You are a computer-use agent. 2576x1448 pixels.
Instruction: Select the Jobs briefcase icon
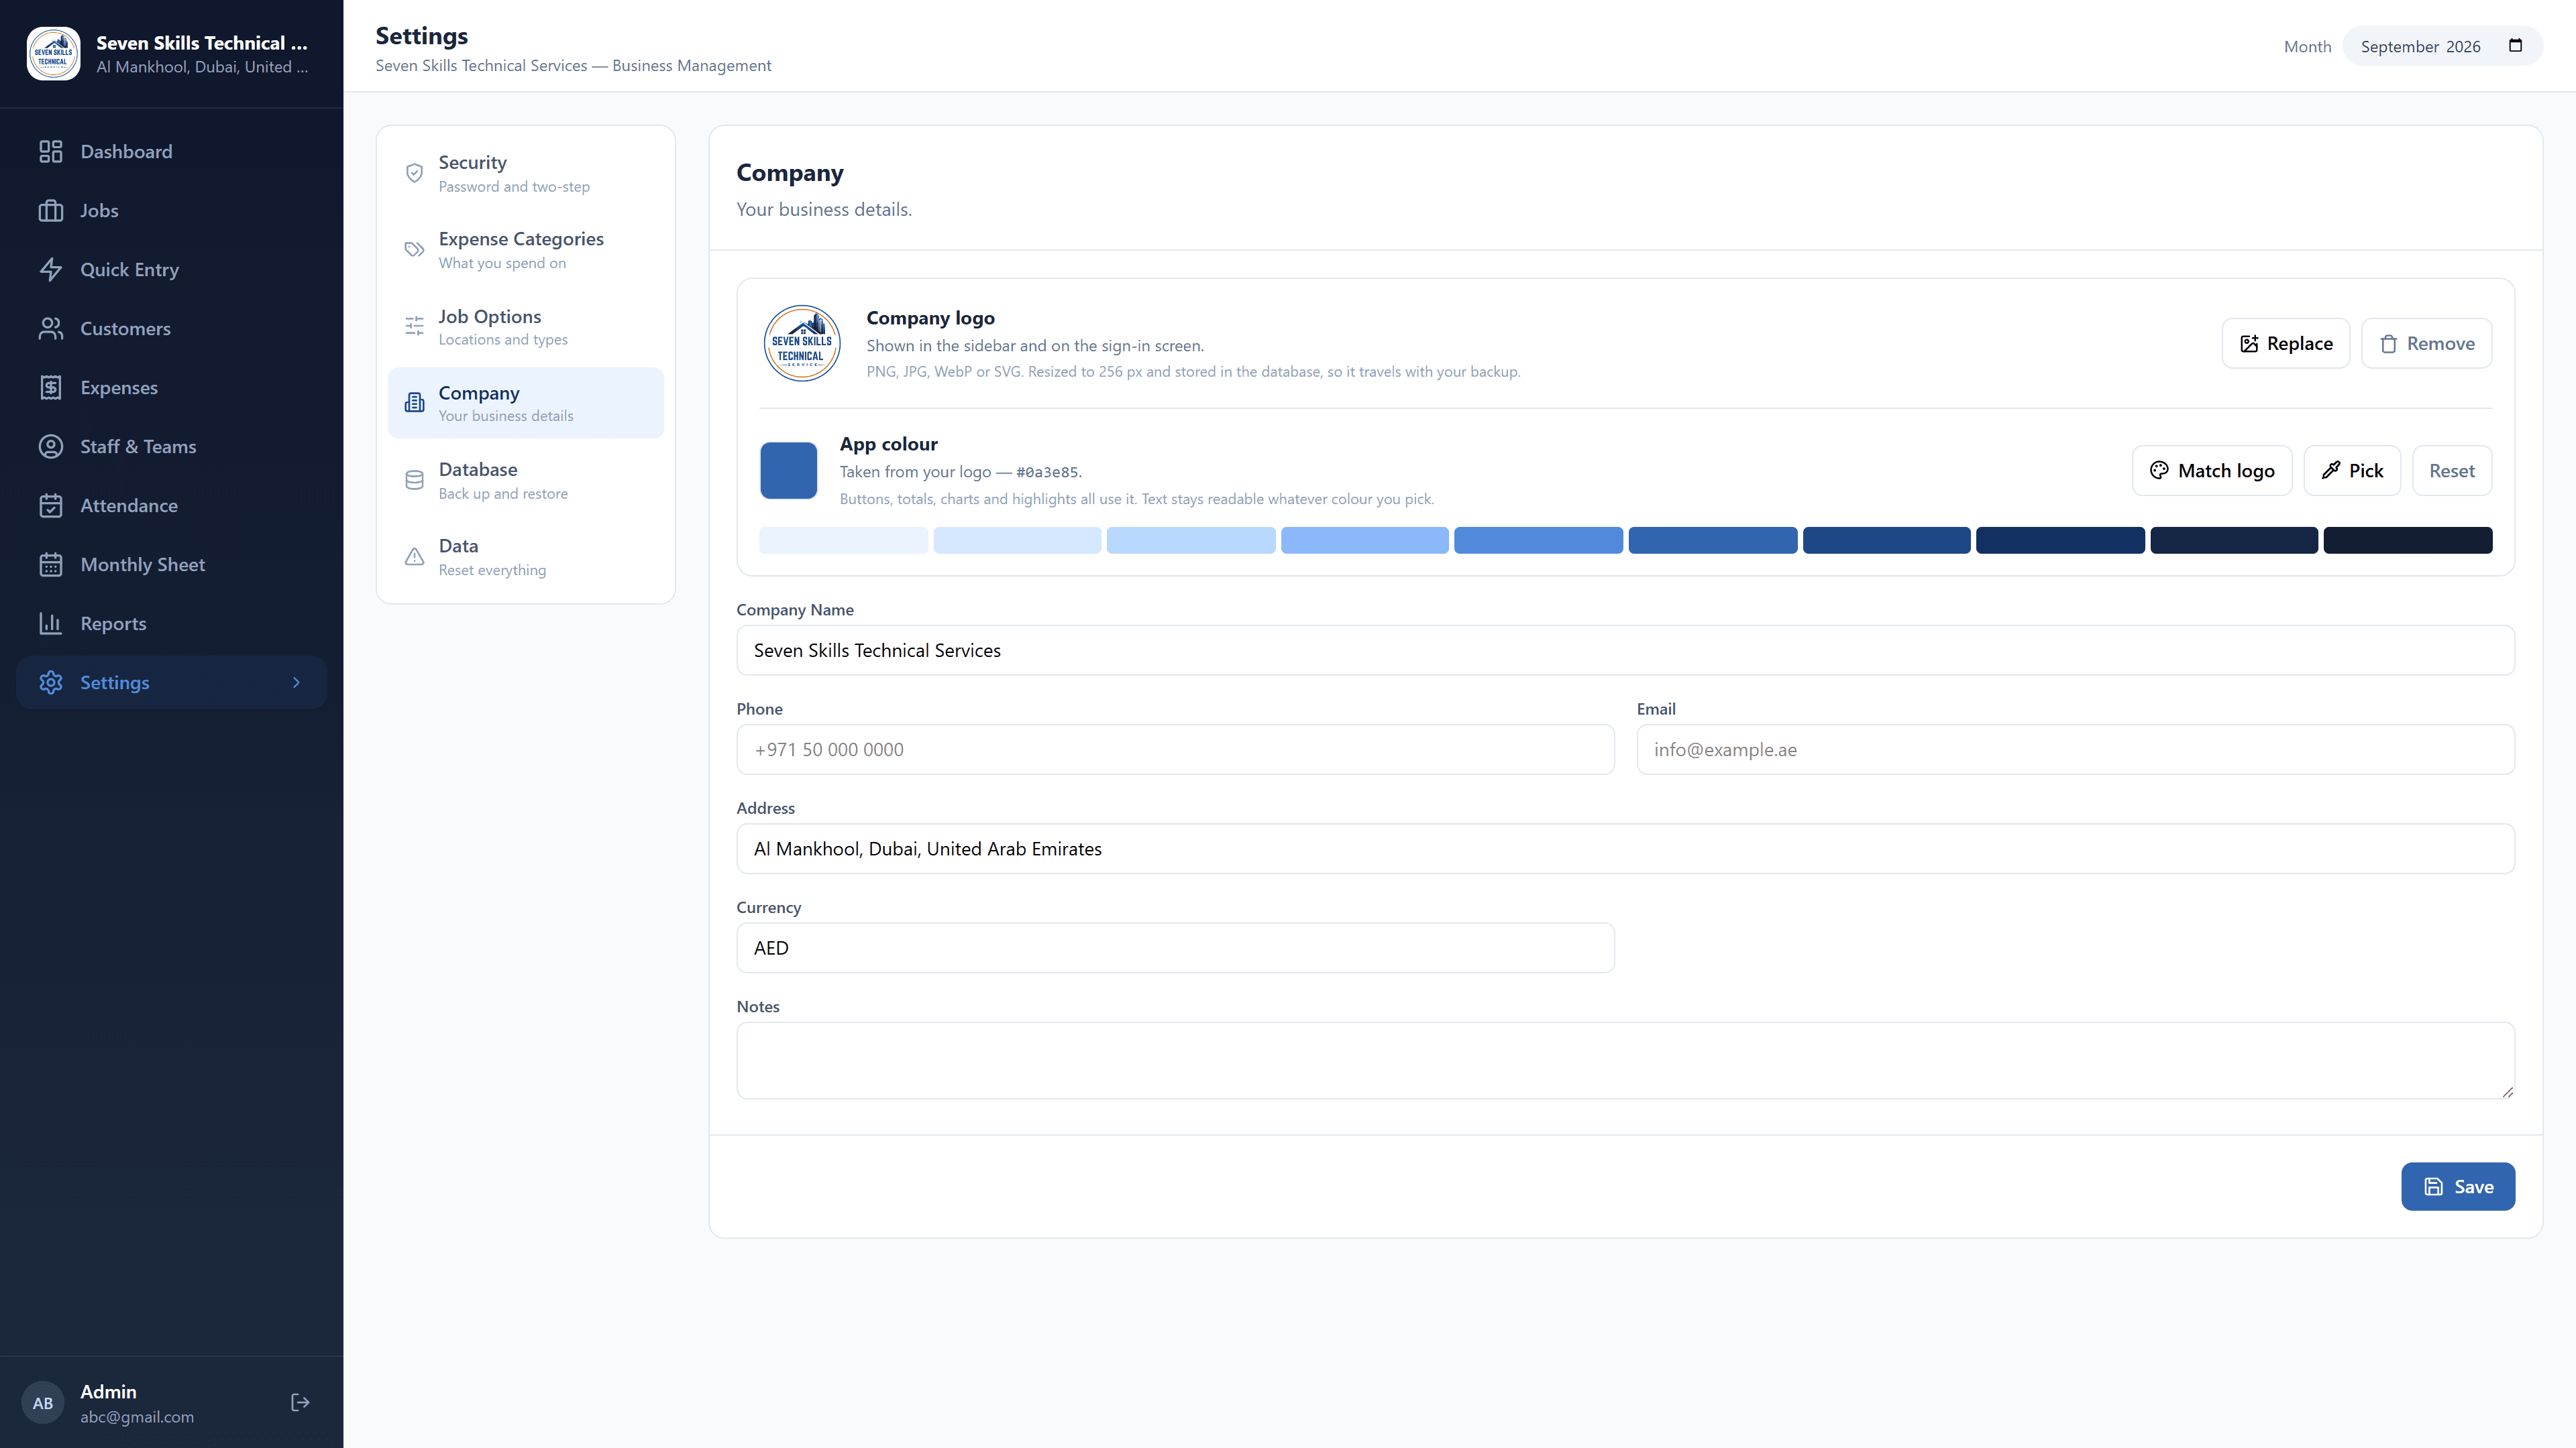[x=51, y=211]
